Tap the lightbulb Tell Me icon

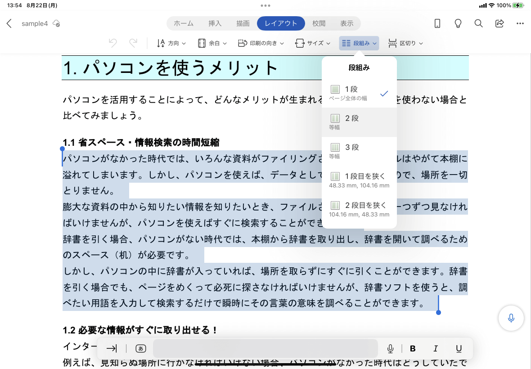tap(458, 23)
